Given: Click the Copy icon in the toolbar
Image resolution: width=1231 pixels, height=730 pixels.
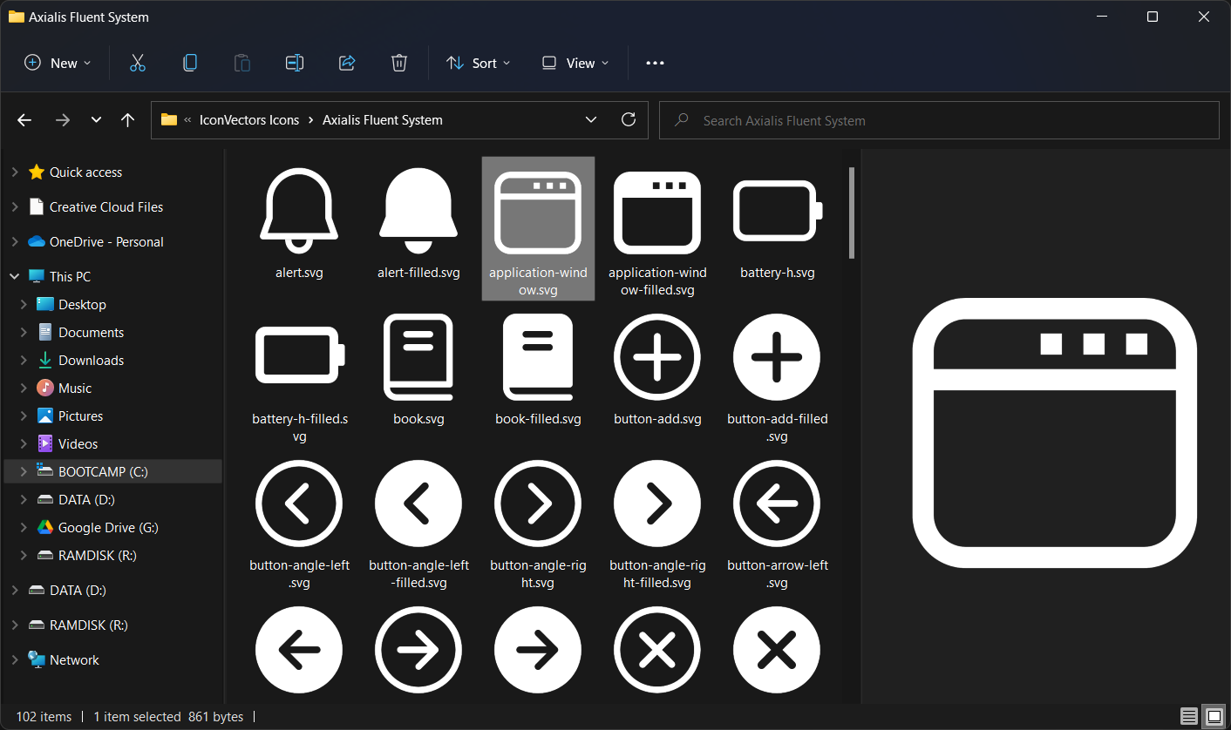Looking at the screenshot, I should pos(189,62).
